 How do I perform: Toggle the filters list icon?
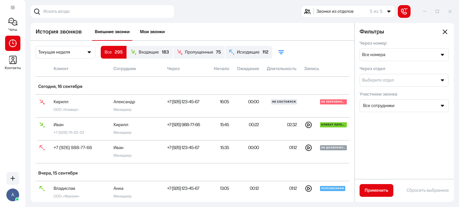coord(281,52)
